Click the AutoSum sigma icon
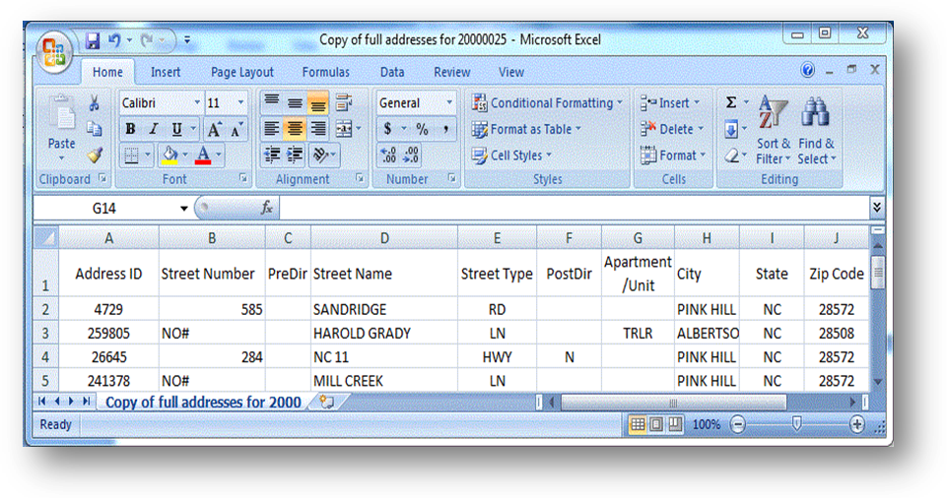The image size is (947, 498). [x=731, y=102]
